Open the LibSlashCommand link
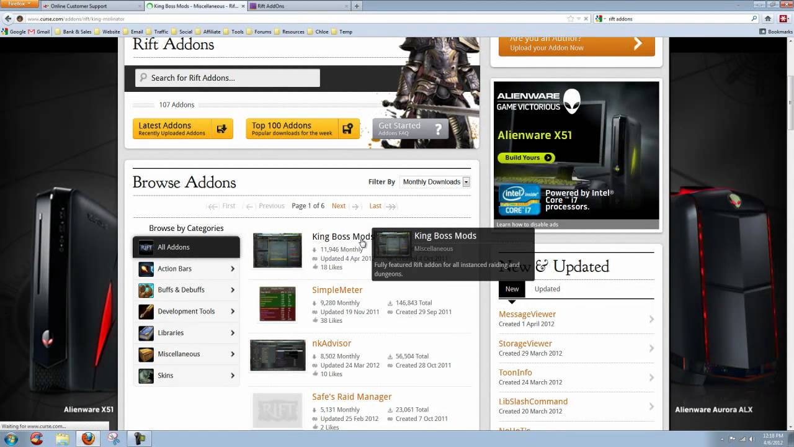 pyautogui.click(x=533, y=402)
